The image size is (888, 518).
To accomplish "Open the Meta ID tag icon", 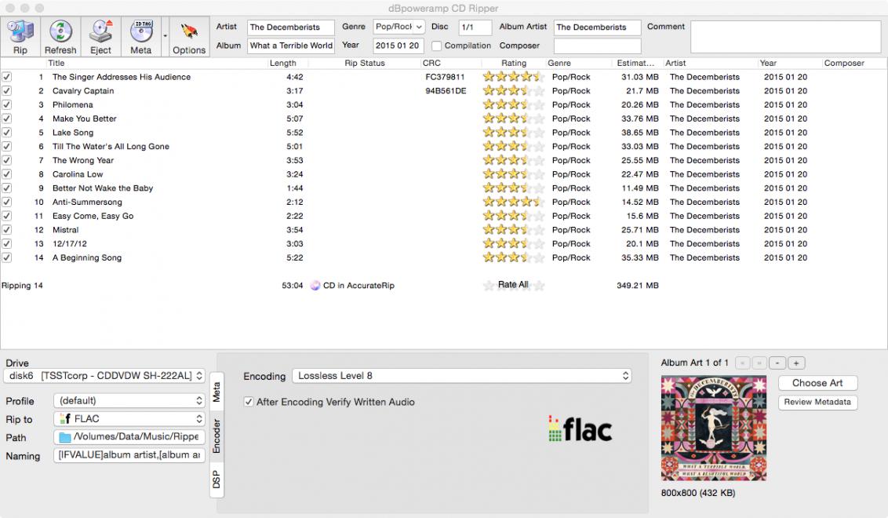I will pos(140,37).
